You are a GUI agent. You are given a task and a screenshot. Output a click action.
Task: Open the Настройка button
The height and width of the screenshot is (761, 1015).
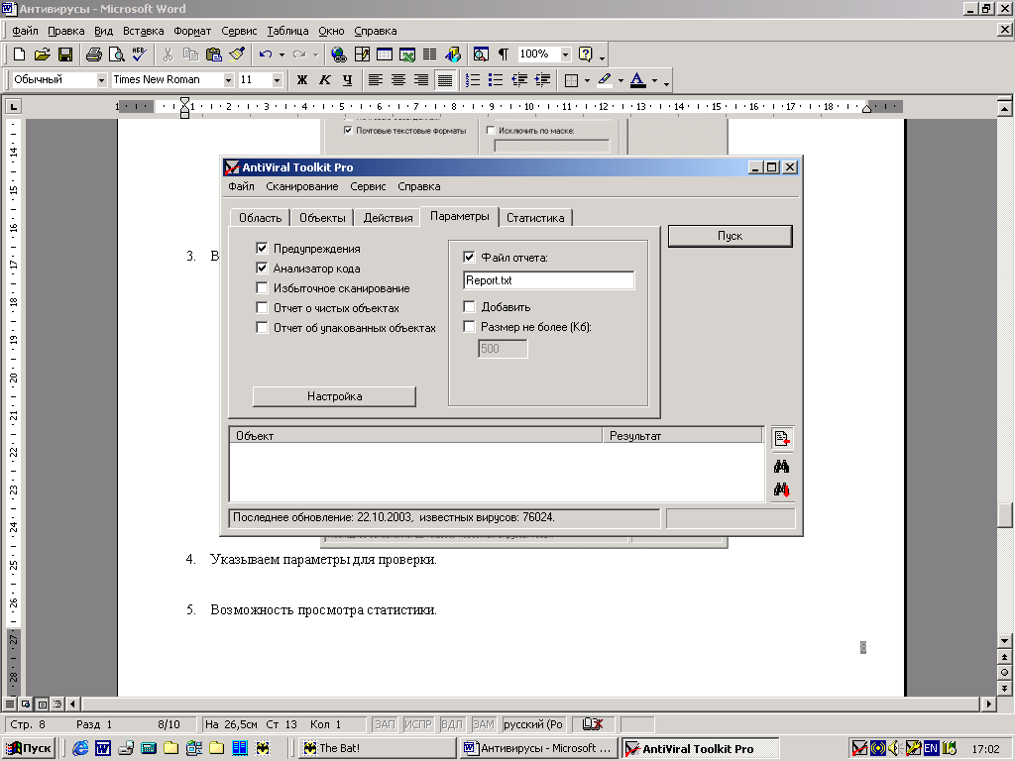tap(334, 396)
